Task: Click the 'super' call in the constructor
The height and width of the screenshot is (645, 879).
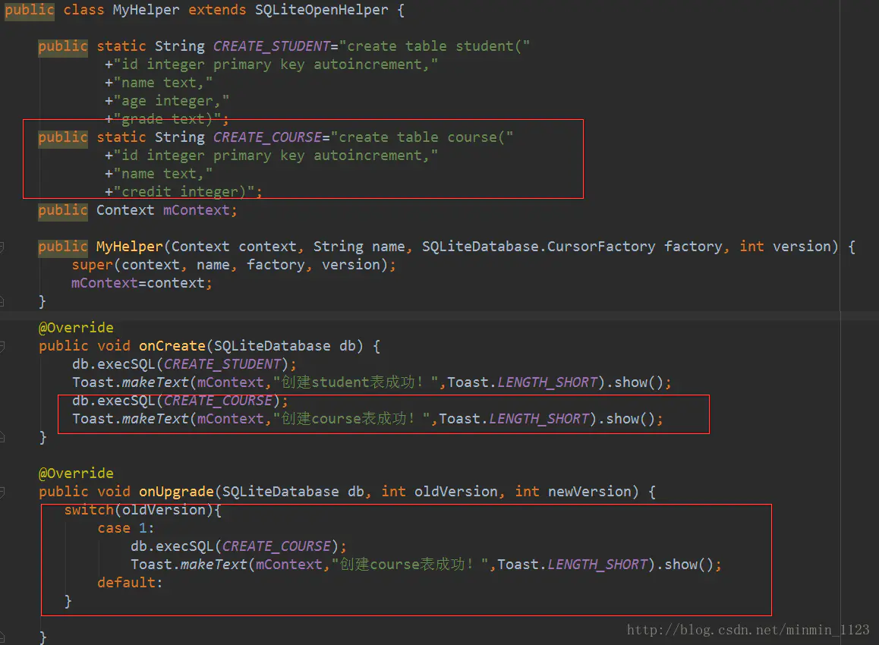Action: coord(93,265)
